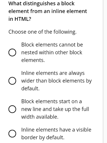
Task: Click the 'Block elements cannot be' answer text
Action: point(52,45)
